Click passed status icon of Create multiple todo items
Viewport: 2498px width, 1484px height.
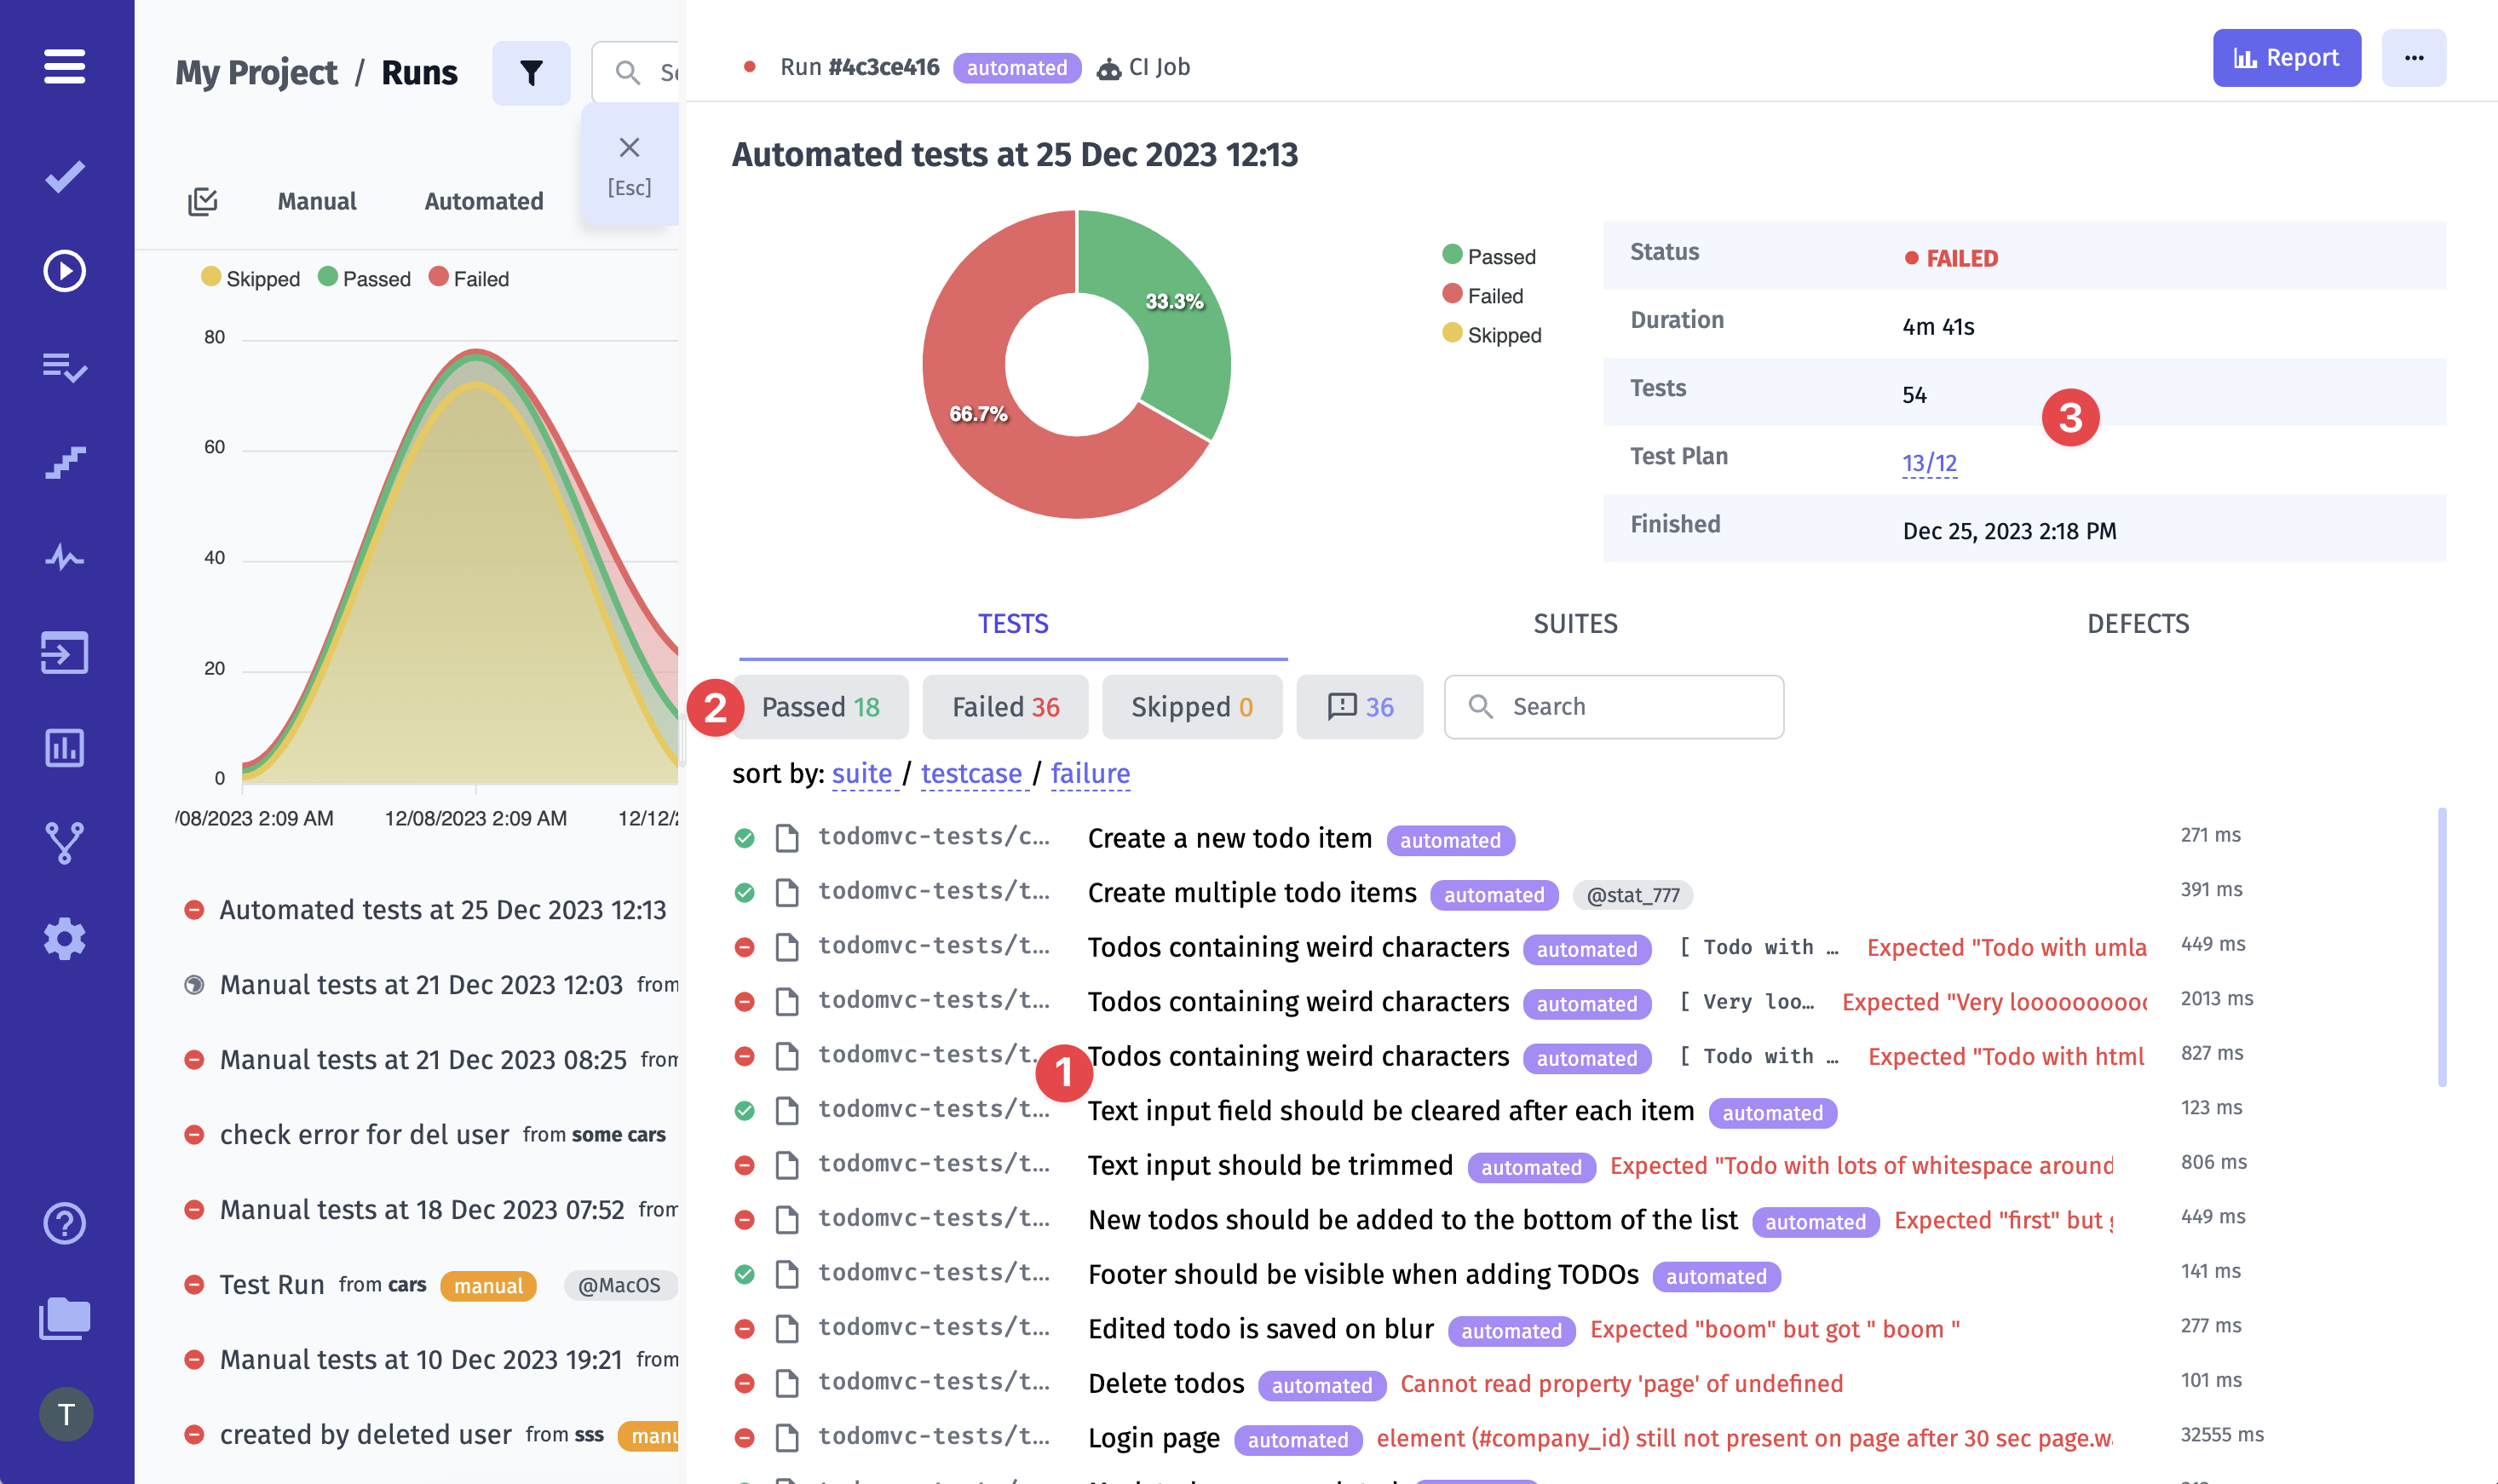[744, 892]
